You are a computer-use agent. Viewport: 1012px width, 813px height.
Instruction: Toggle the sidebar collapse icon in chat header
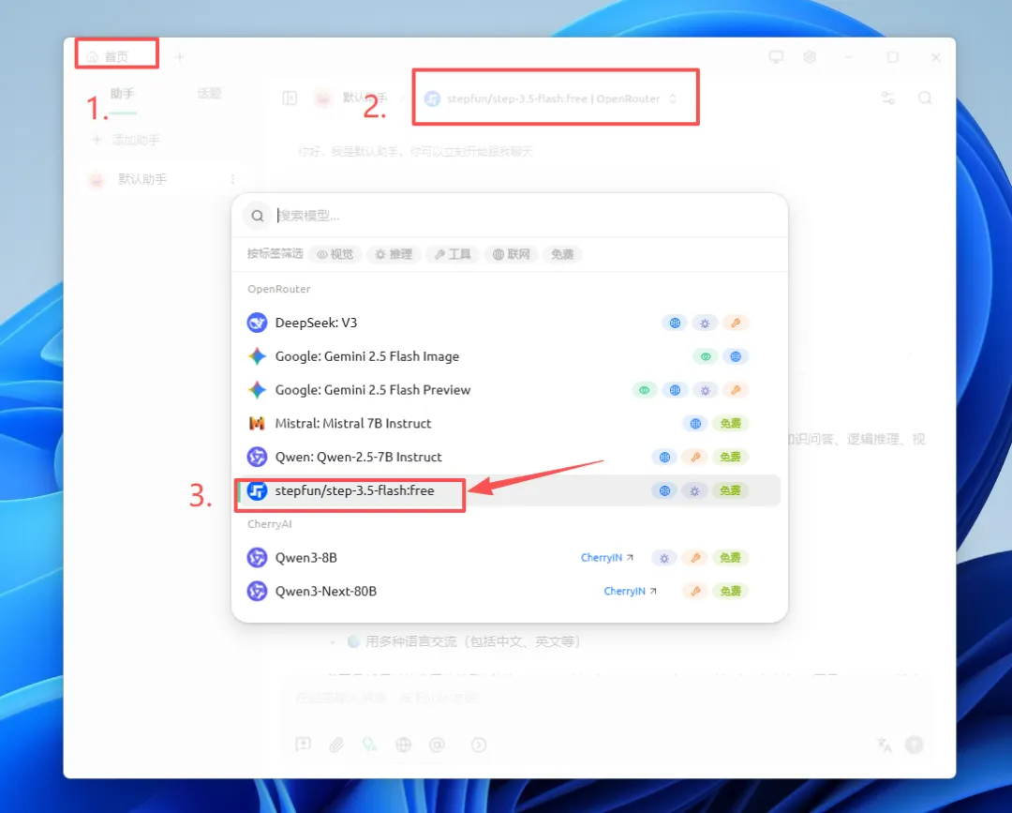(x=290, y=98)
